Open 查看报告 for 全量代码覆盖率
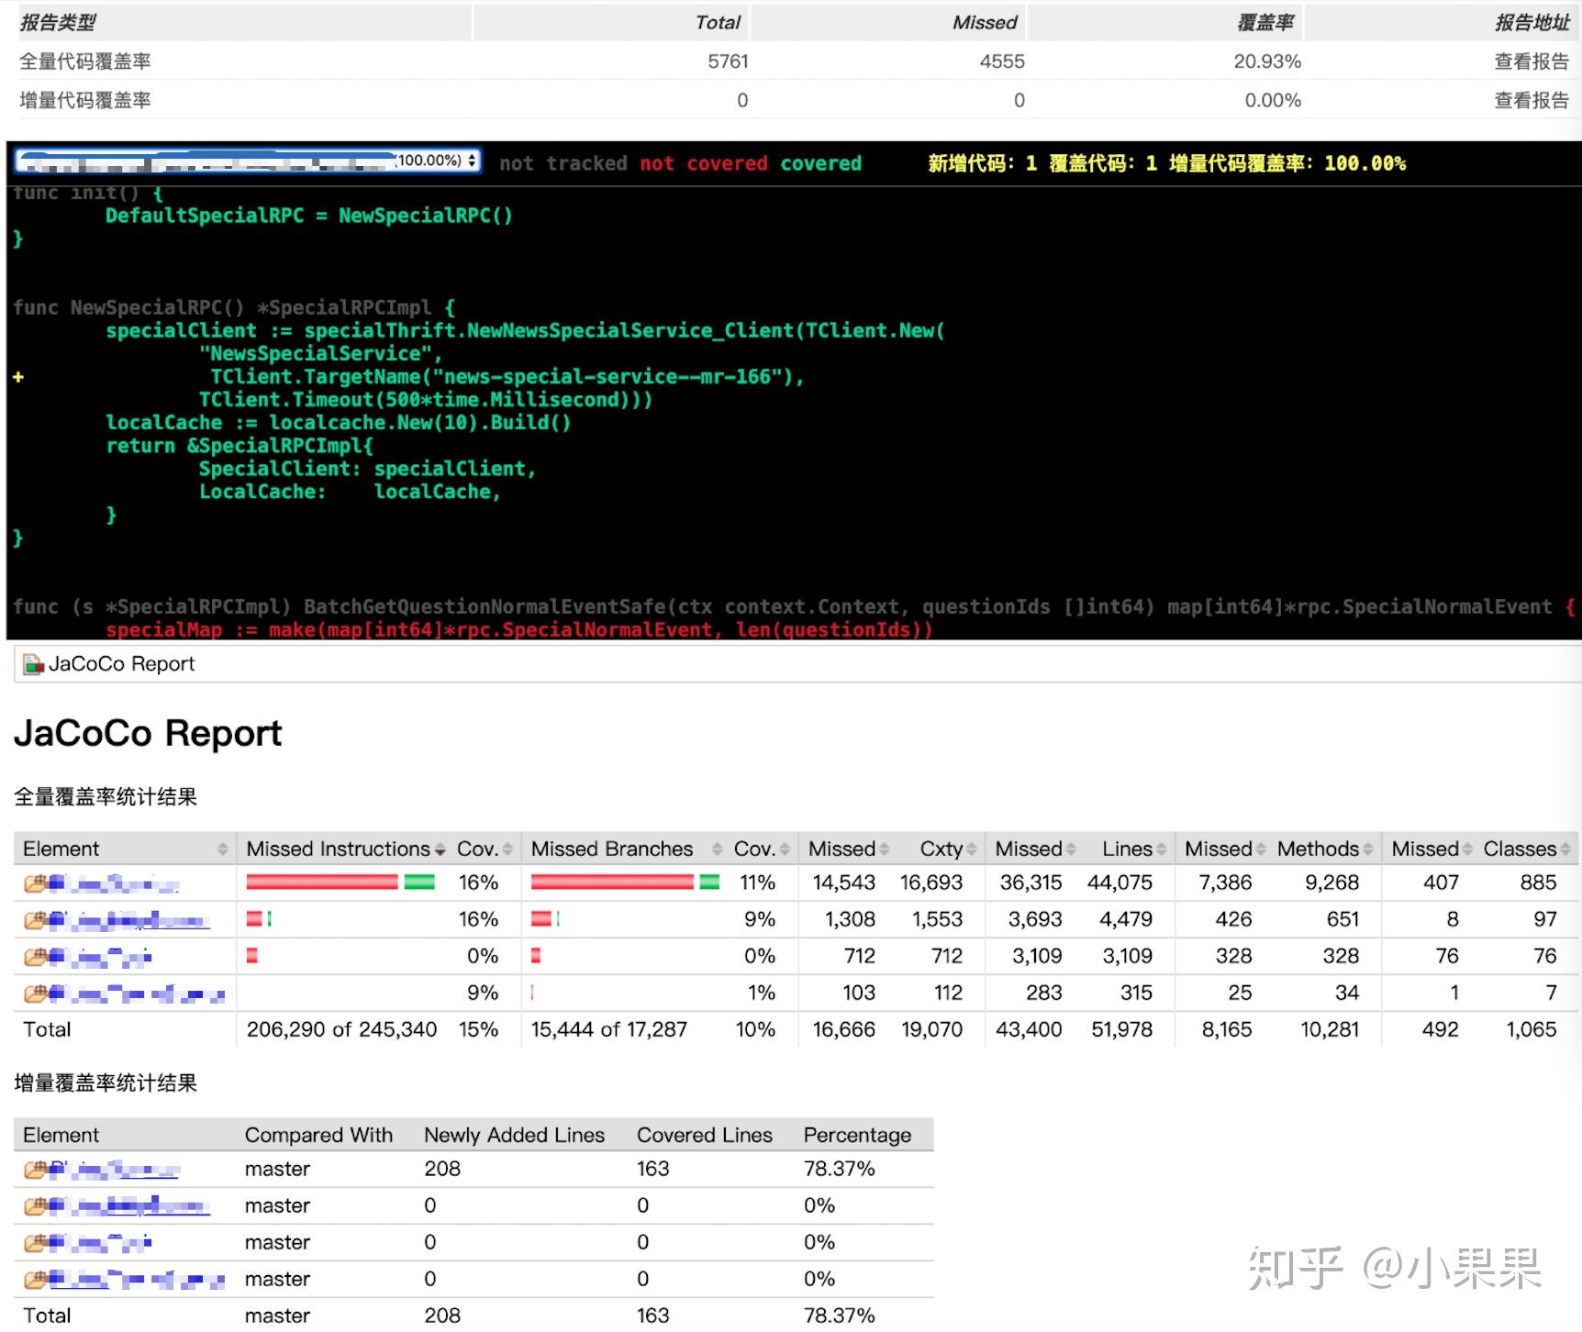 coord(1532,61)
